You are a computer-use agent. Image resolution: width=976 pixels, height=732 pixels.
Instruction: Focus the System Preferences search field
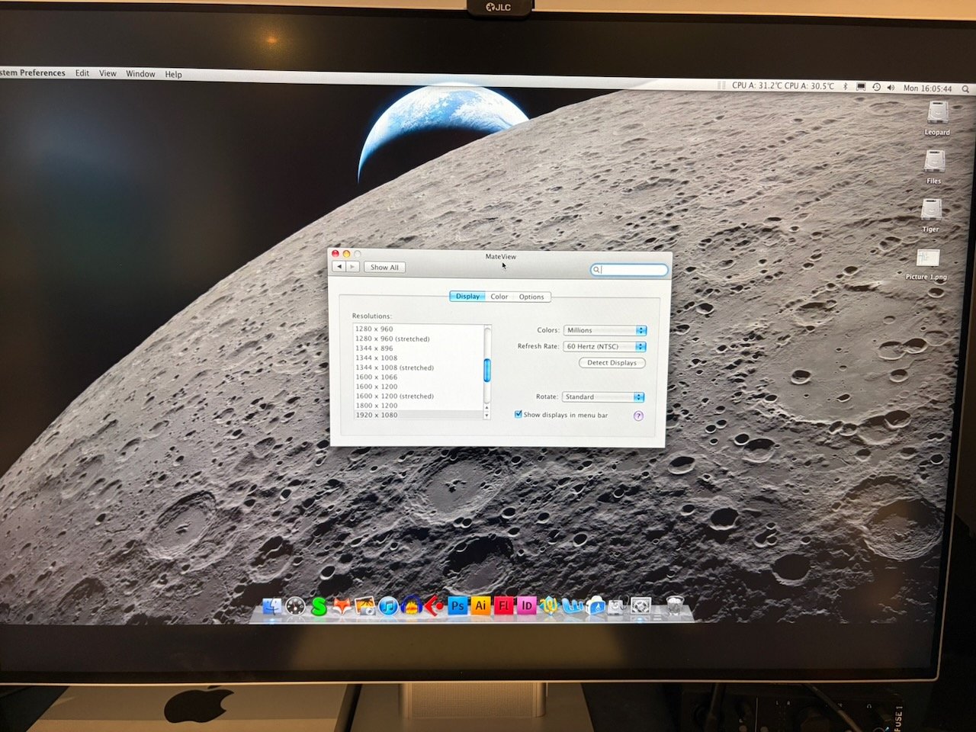point(629,269)
